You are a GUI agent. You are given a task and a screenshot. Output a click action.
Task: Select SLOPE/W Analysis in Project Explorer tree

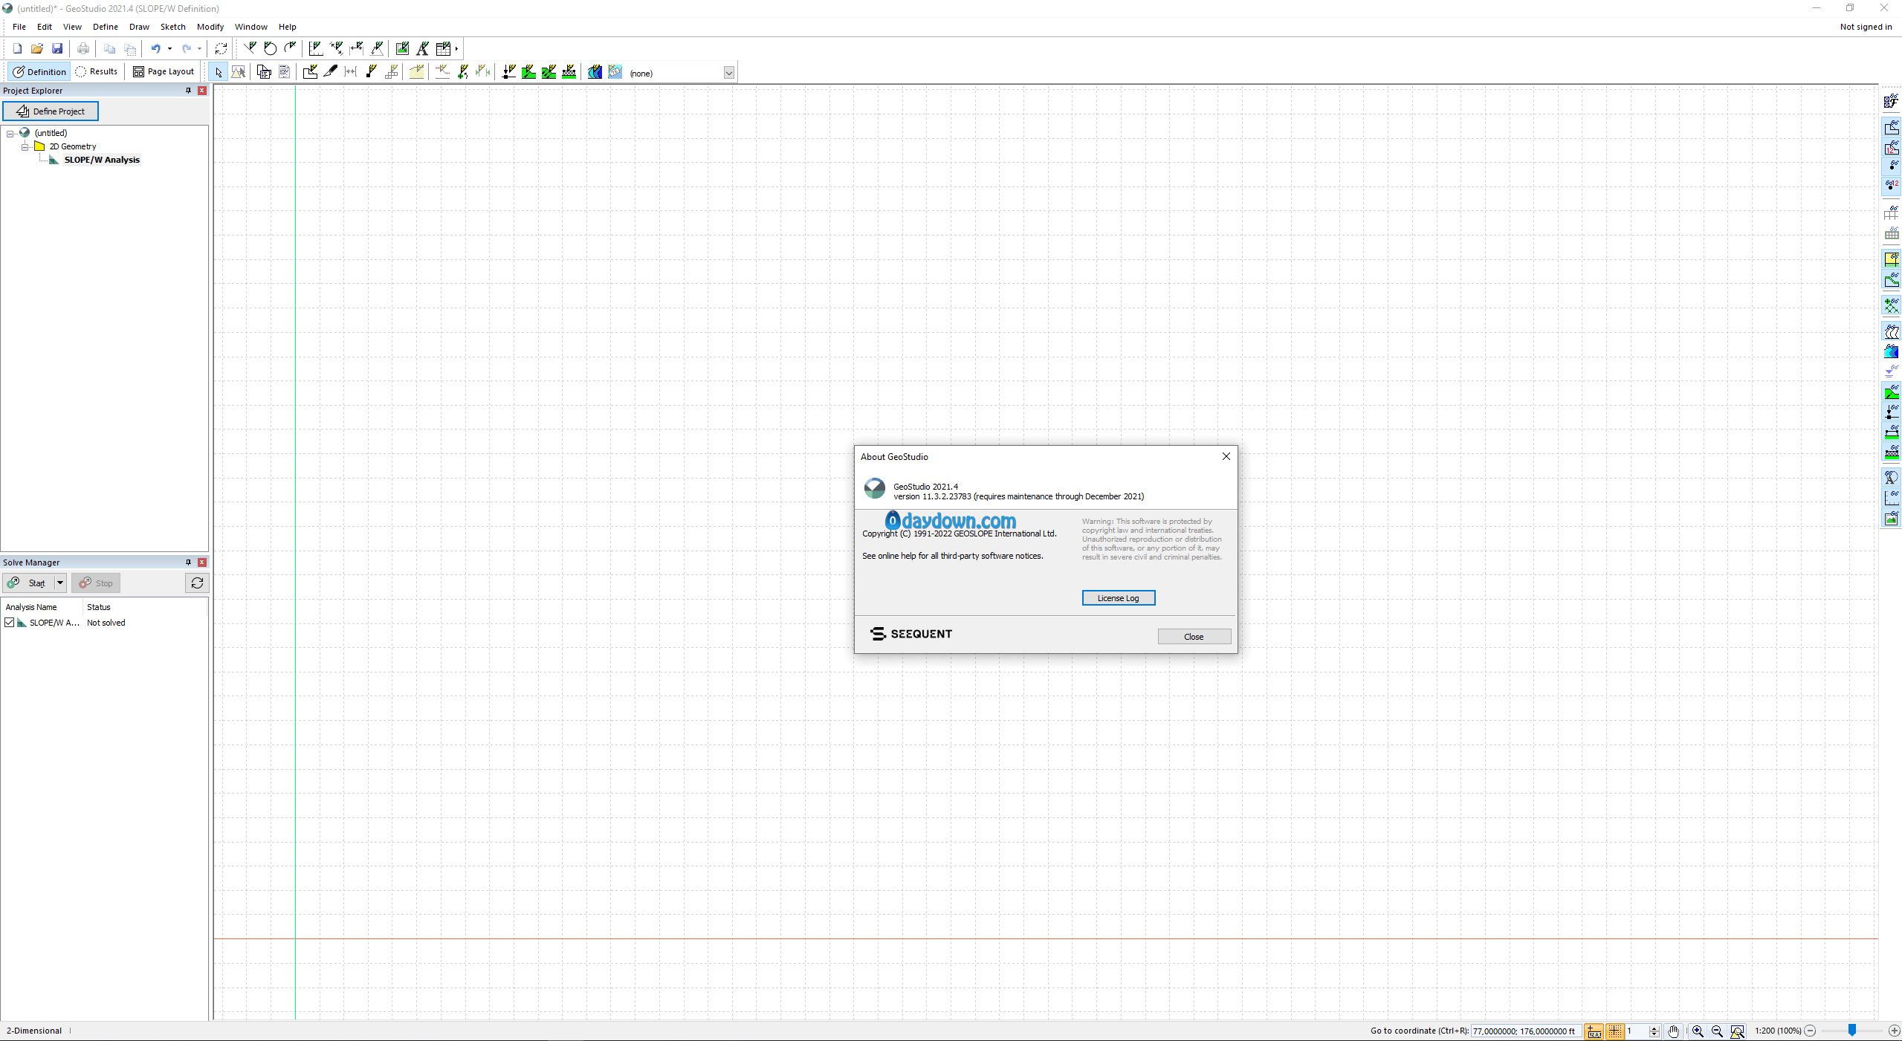pyautogui.click(x=102, y=160)
